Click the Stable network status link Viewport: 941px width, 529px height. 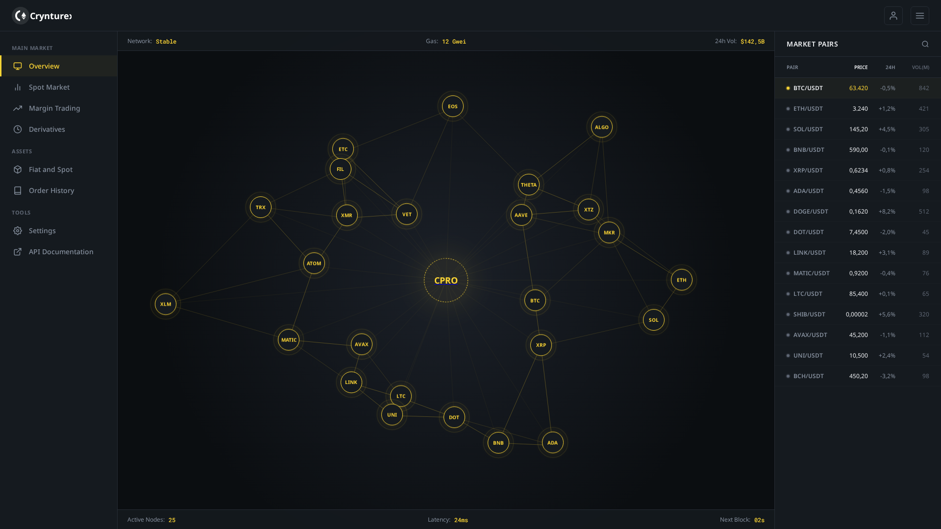coord(166,42)
